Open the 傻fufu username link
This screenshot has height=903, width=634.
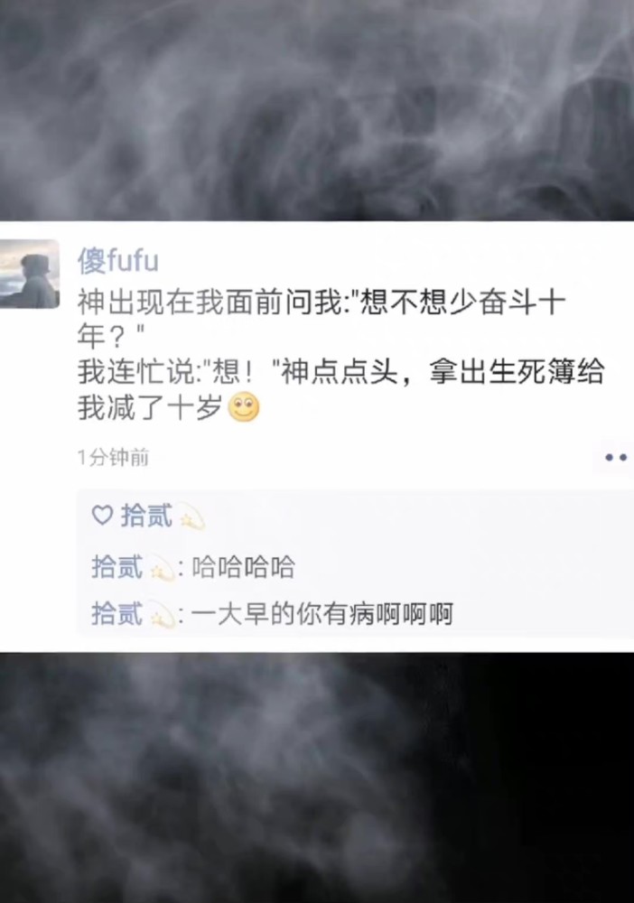tap(118, 260)
